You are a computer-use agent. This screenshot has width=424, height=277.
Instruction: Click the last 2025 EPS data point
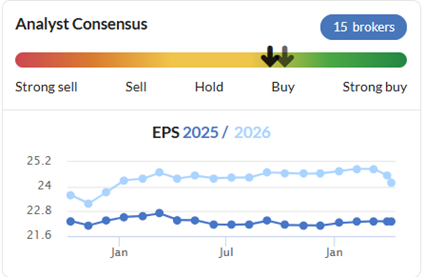click(391, 222)
